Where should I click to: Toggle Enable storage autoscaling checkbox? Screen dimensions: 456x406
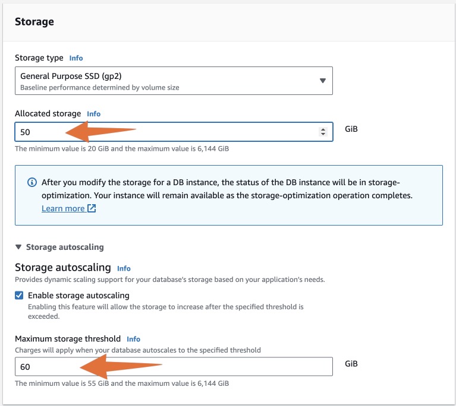19,296
